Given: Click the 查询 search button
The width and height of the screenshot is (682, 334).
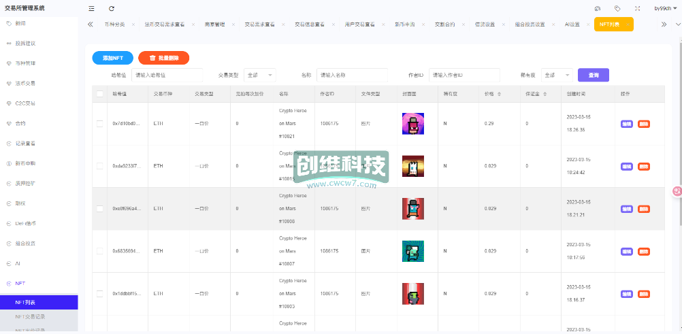Looking at the screenshot, I should 594,76.
